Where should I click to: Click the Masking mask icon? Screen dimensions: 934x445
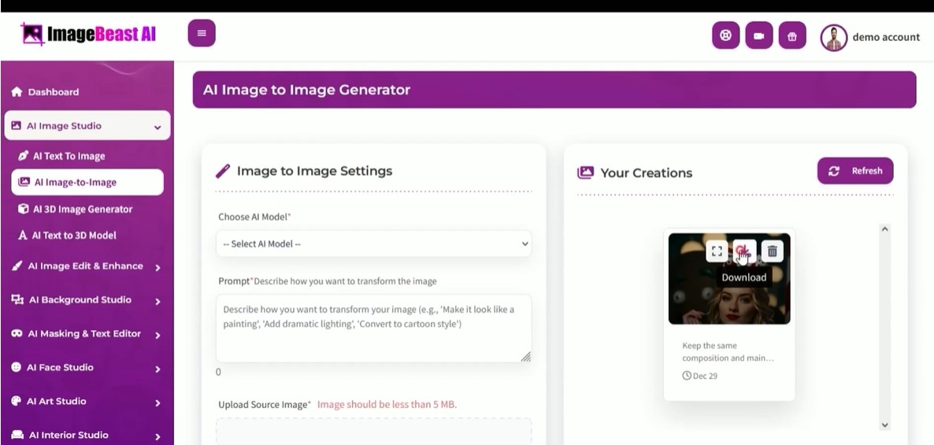[x=17, y=334]
